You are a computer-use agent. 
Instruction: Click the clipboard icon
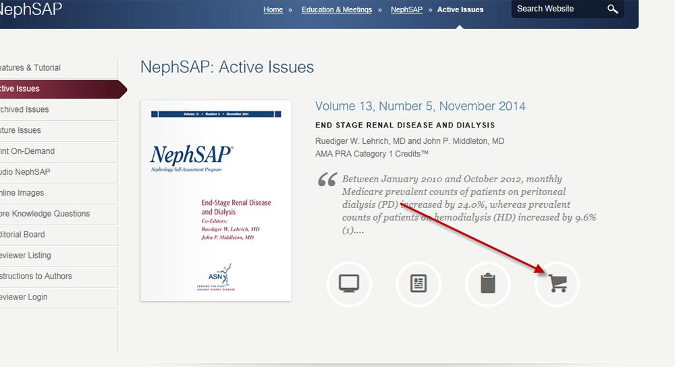[488, 284]
